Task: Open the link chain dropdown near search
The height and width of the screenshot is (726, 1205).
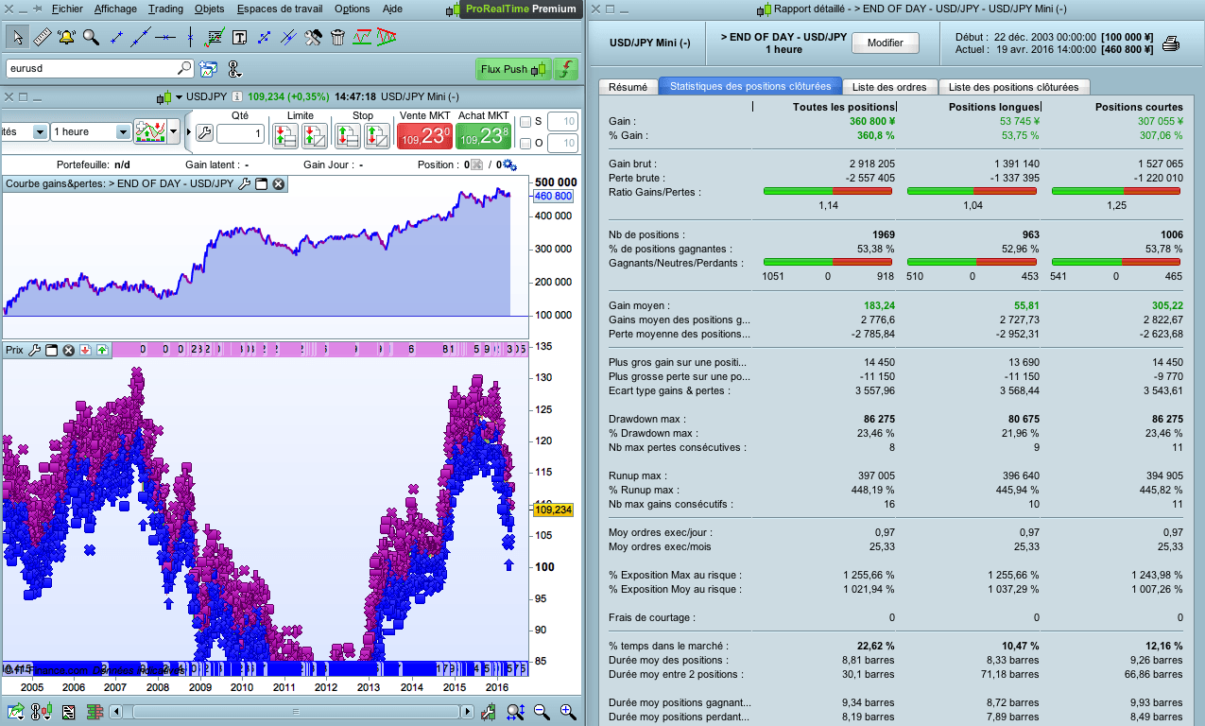Action: tap(234, 69)
